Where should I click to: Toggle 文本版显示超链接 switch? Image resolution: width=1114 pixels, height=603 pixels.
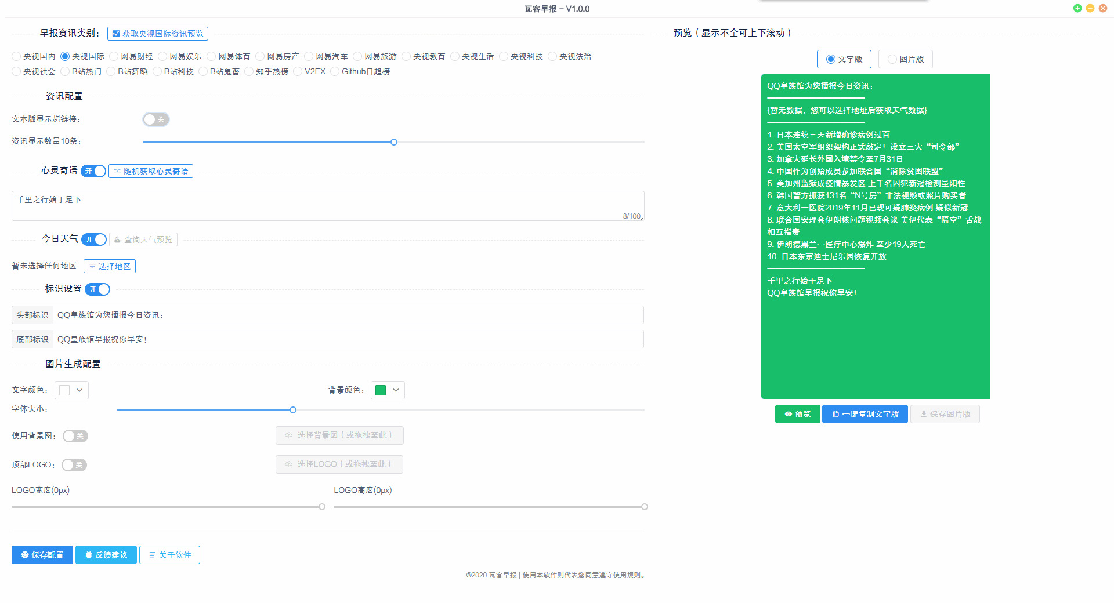click(x=156, y=119)
